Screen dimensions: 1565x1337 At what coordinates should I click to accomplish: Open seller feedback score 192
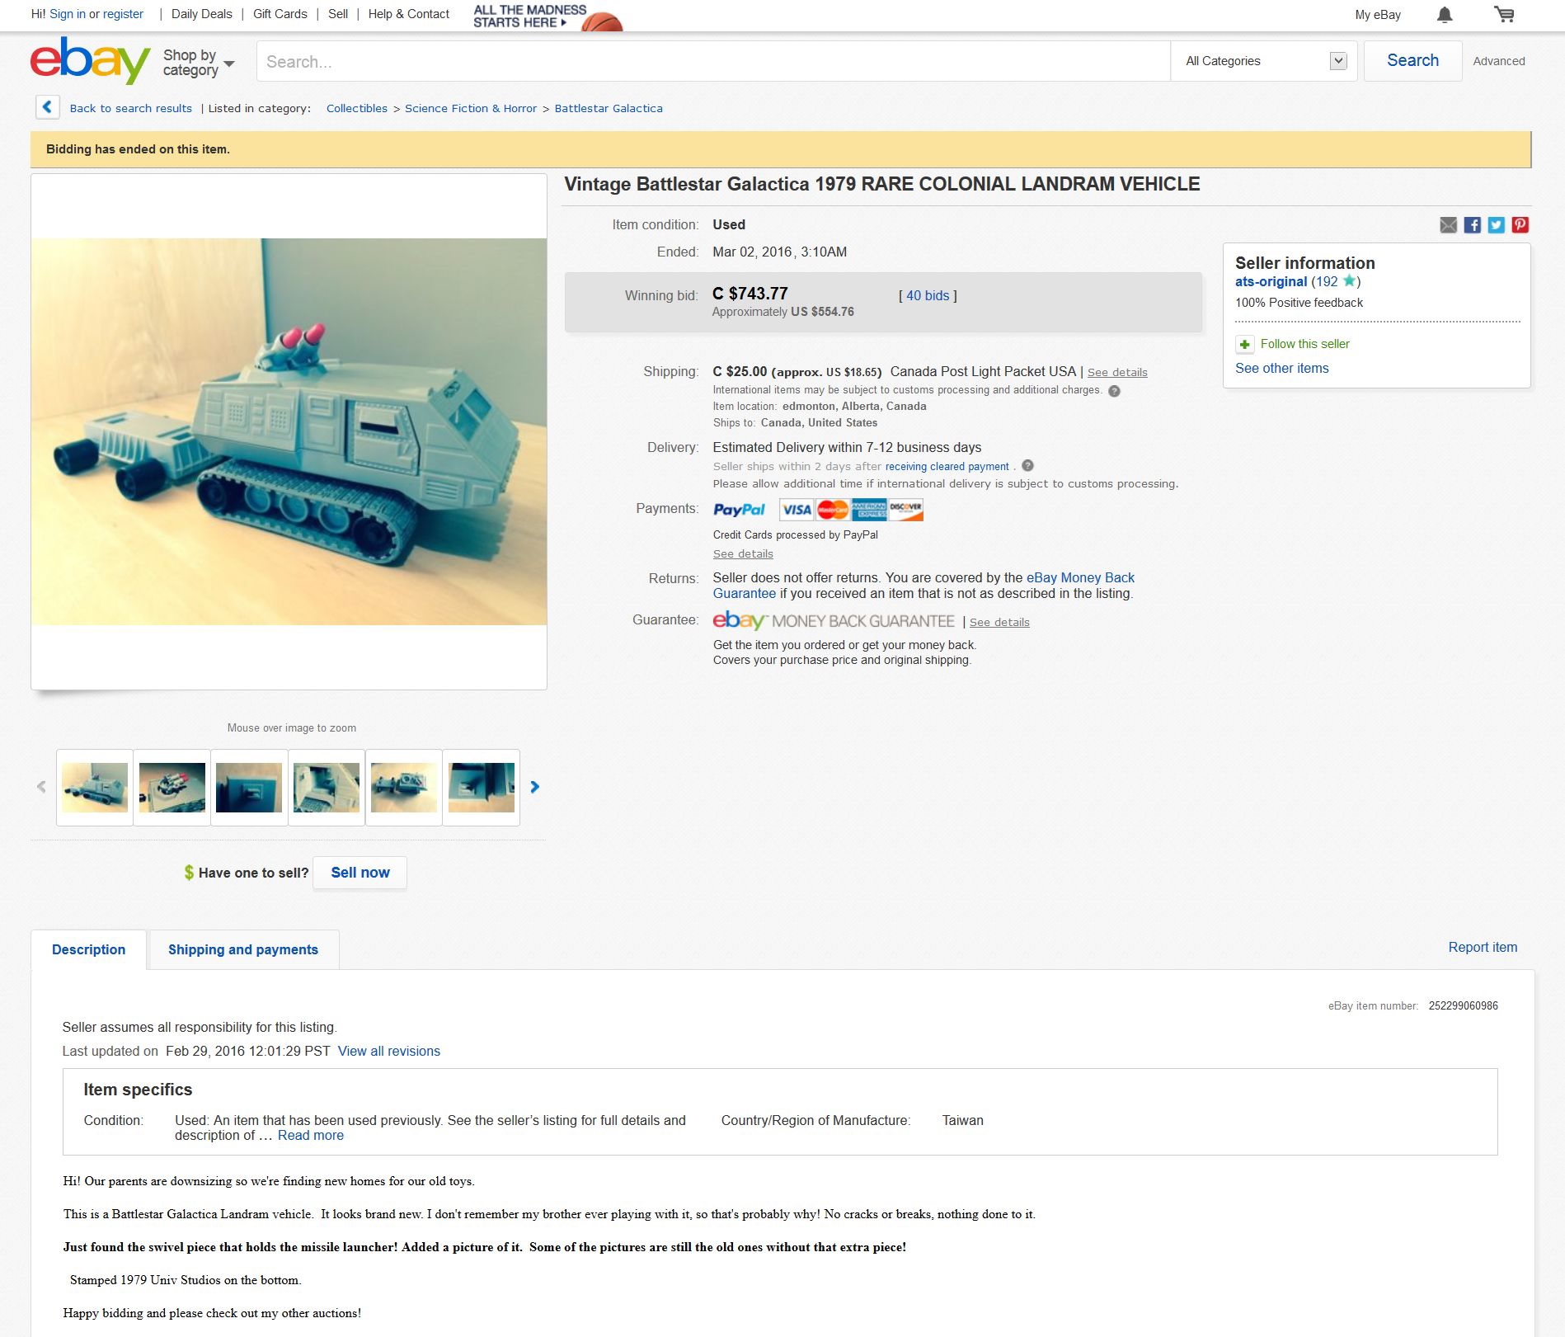pyautogui.click(x=1327, y=281)
